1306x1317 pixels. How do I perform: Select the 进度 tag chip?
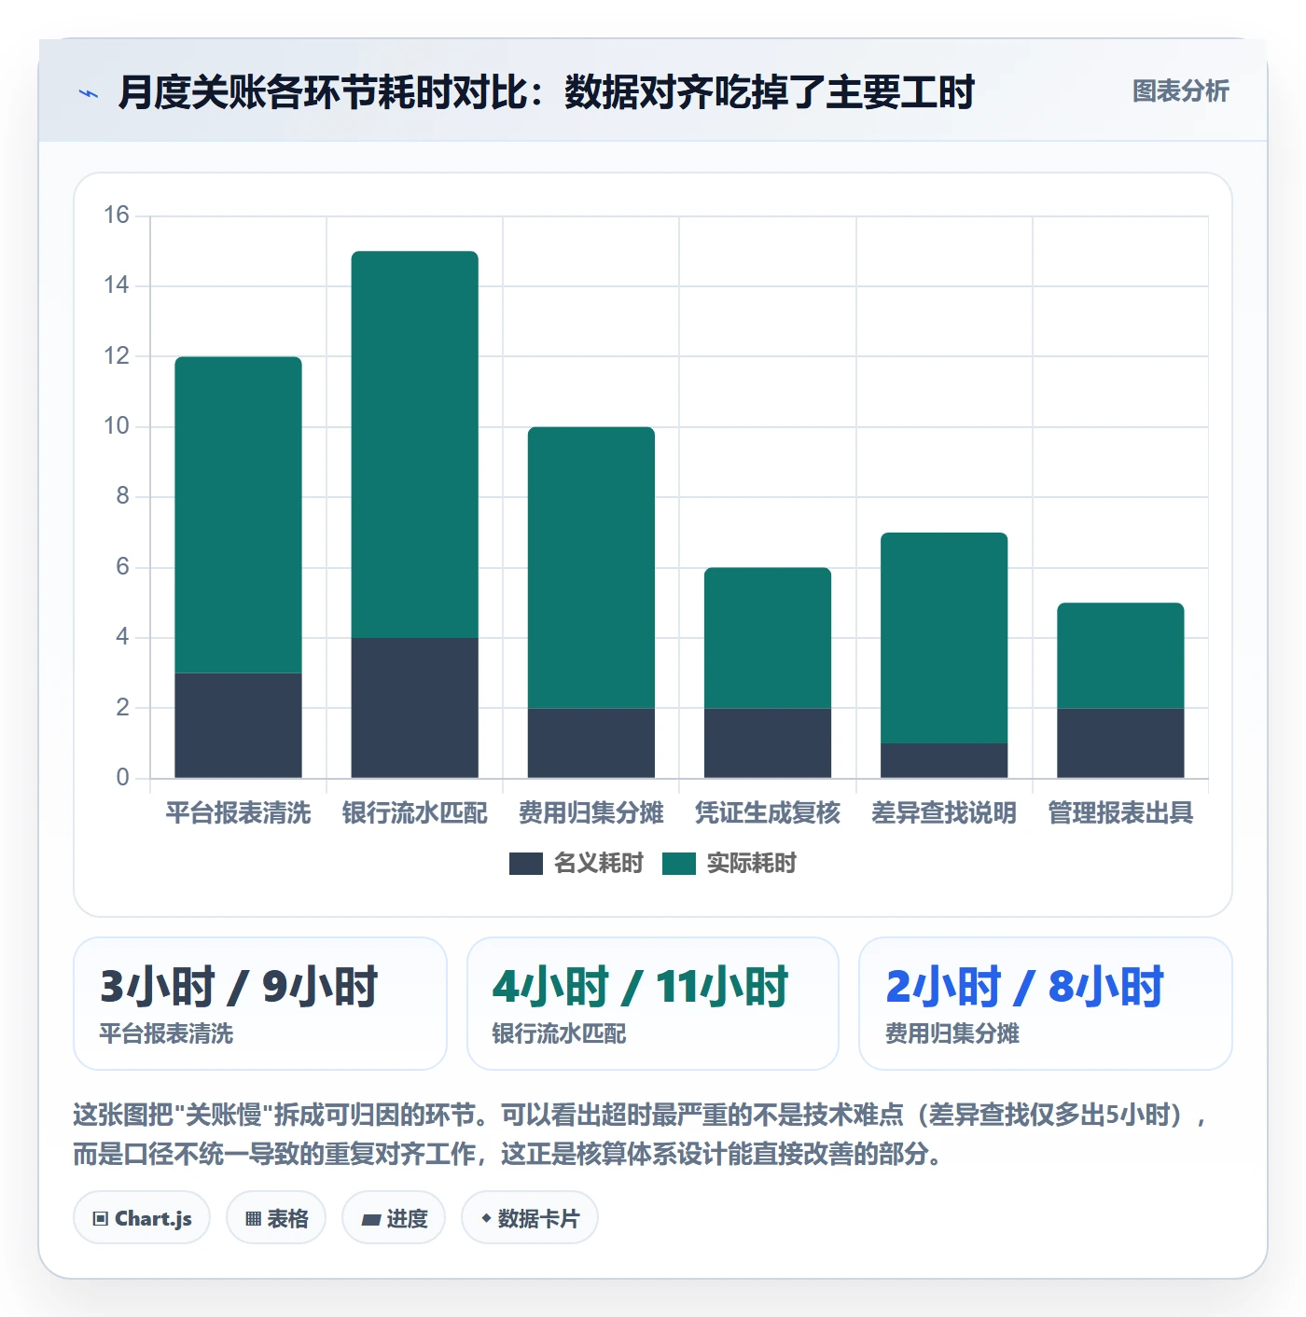(394, 1217)
